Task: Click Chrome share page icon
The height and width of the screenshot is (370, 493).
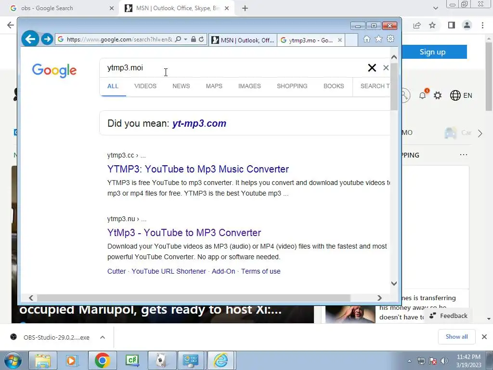Action: coord(417,25)
